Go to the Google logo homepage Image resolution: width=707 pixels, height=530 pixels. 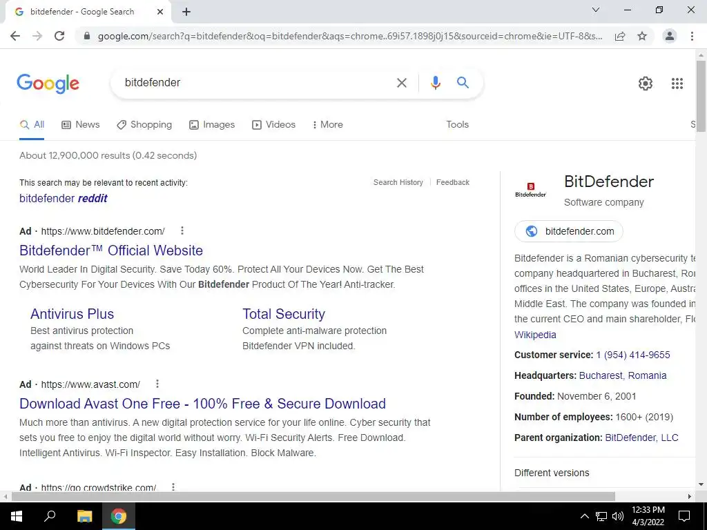coord(48,84)
